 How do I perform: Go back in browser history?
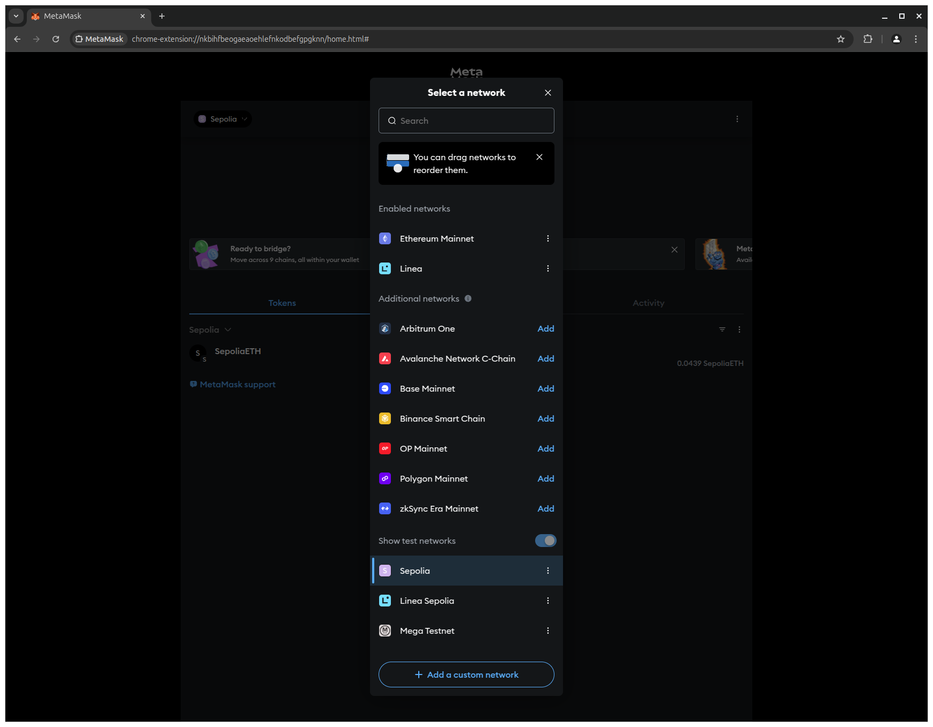point(17,39)
